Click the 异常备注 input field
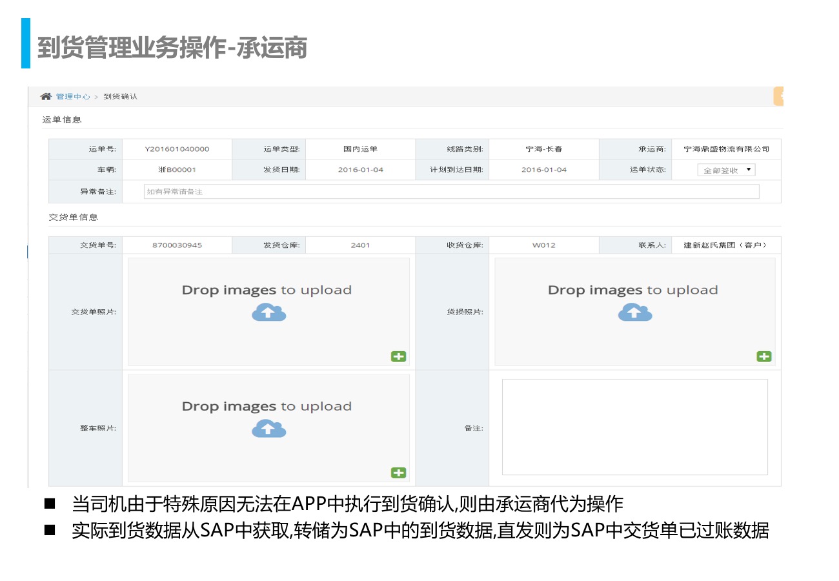This screenshot has width=839, height=581. click(x=451, y=192)
